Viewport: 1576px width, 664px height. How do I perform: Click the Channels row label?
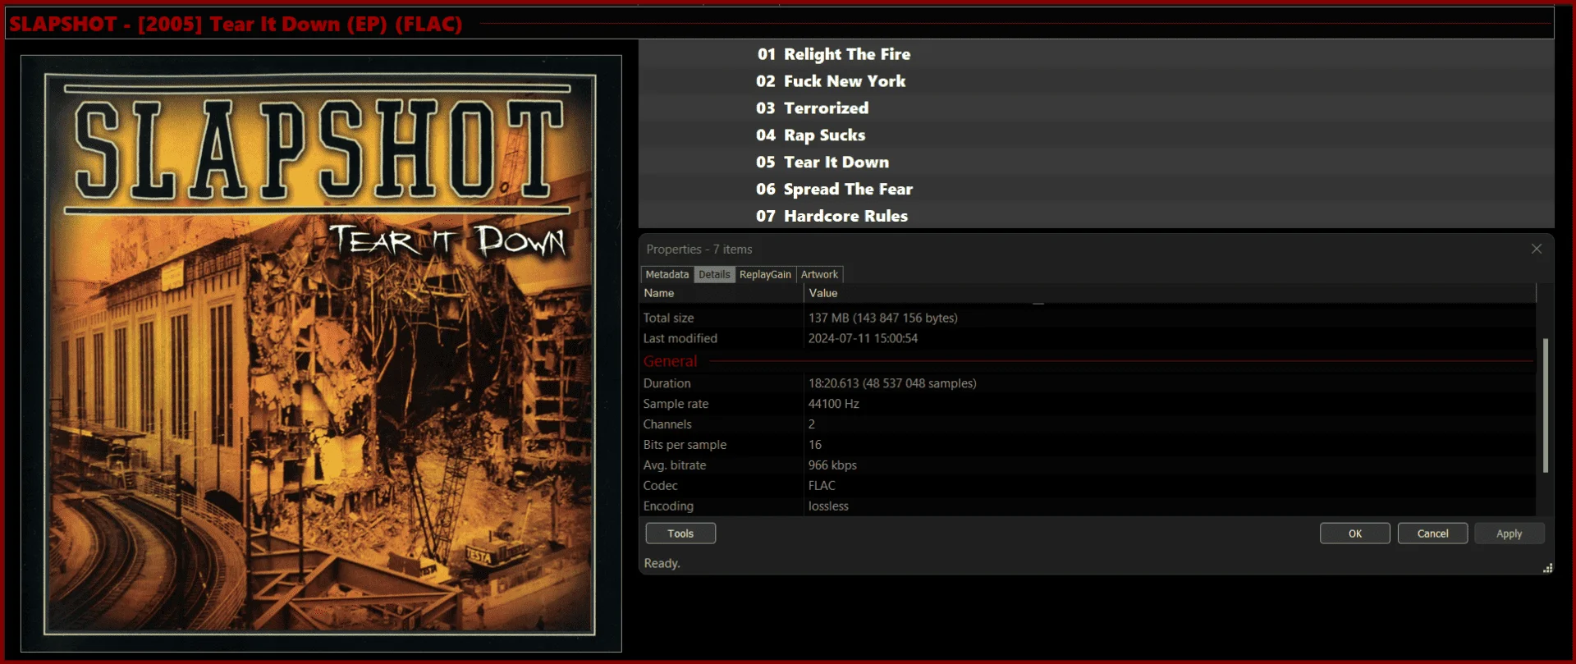667,424
